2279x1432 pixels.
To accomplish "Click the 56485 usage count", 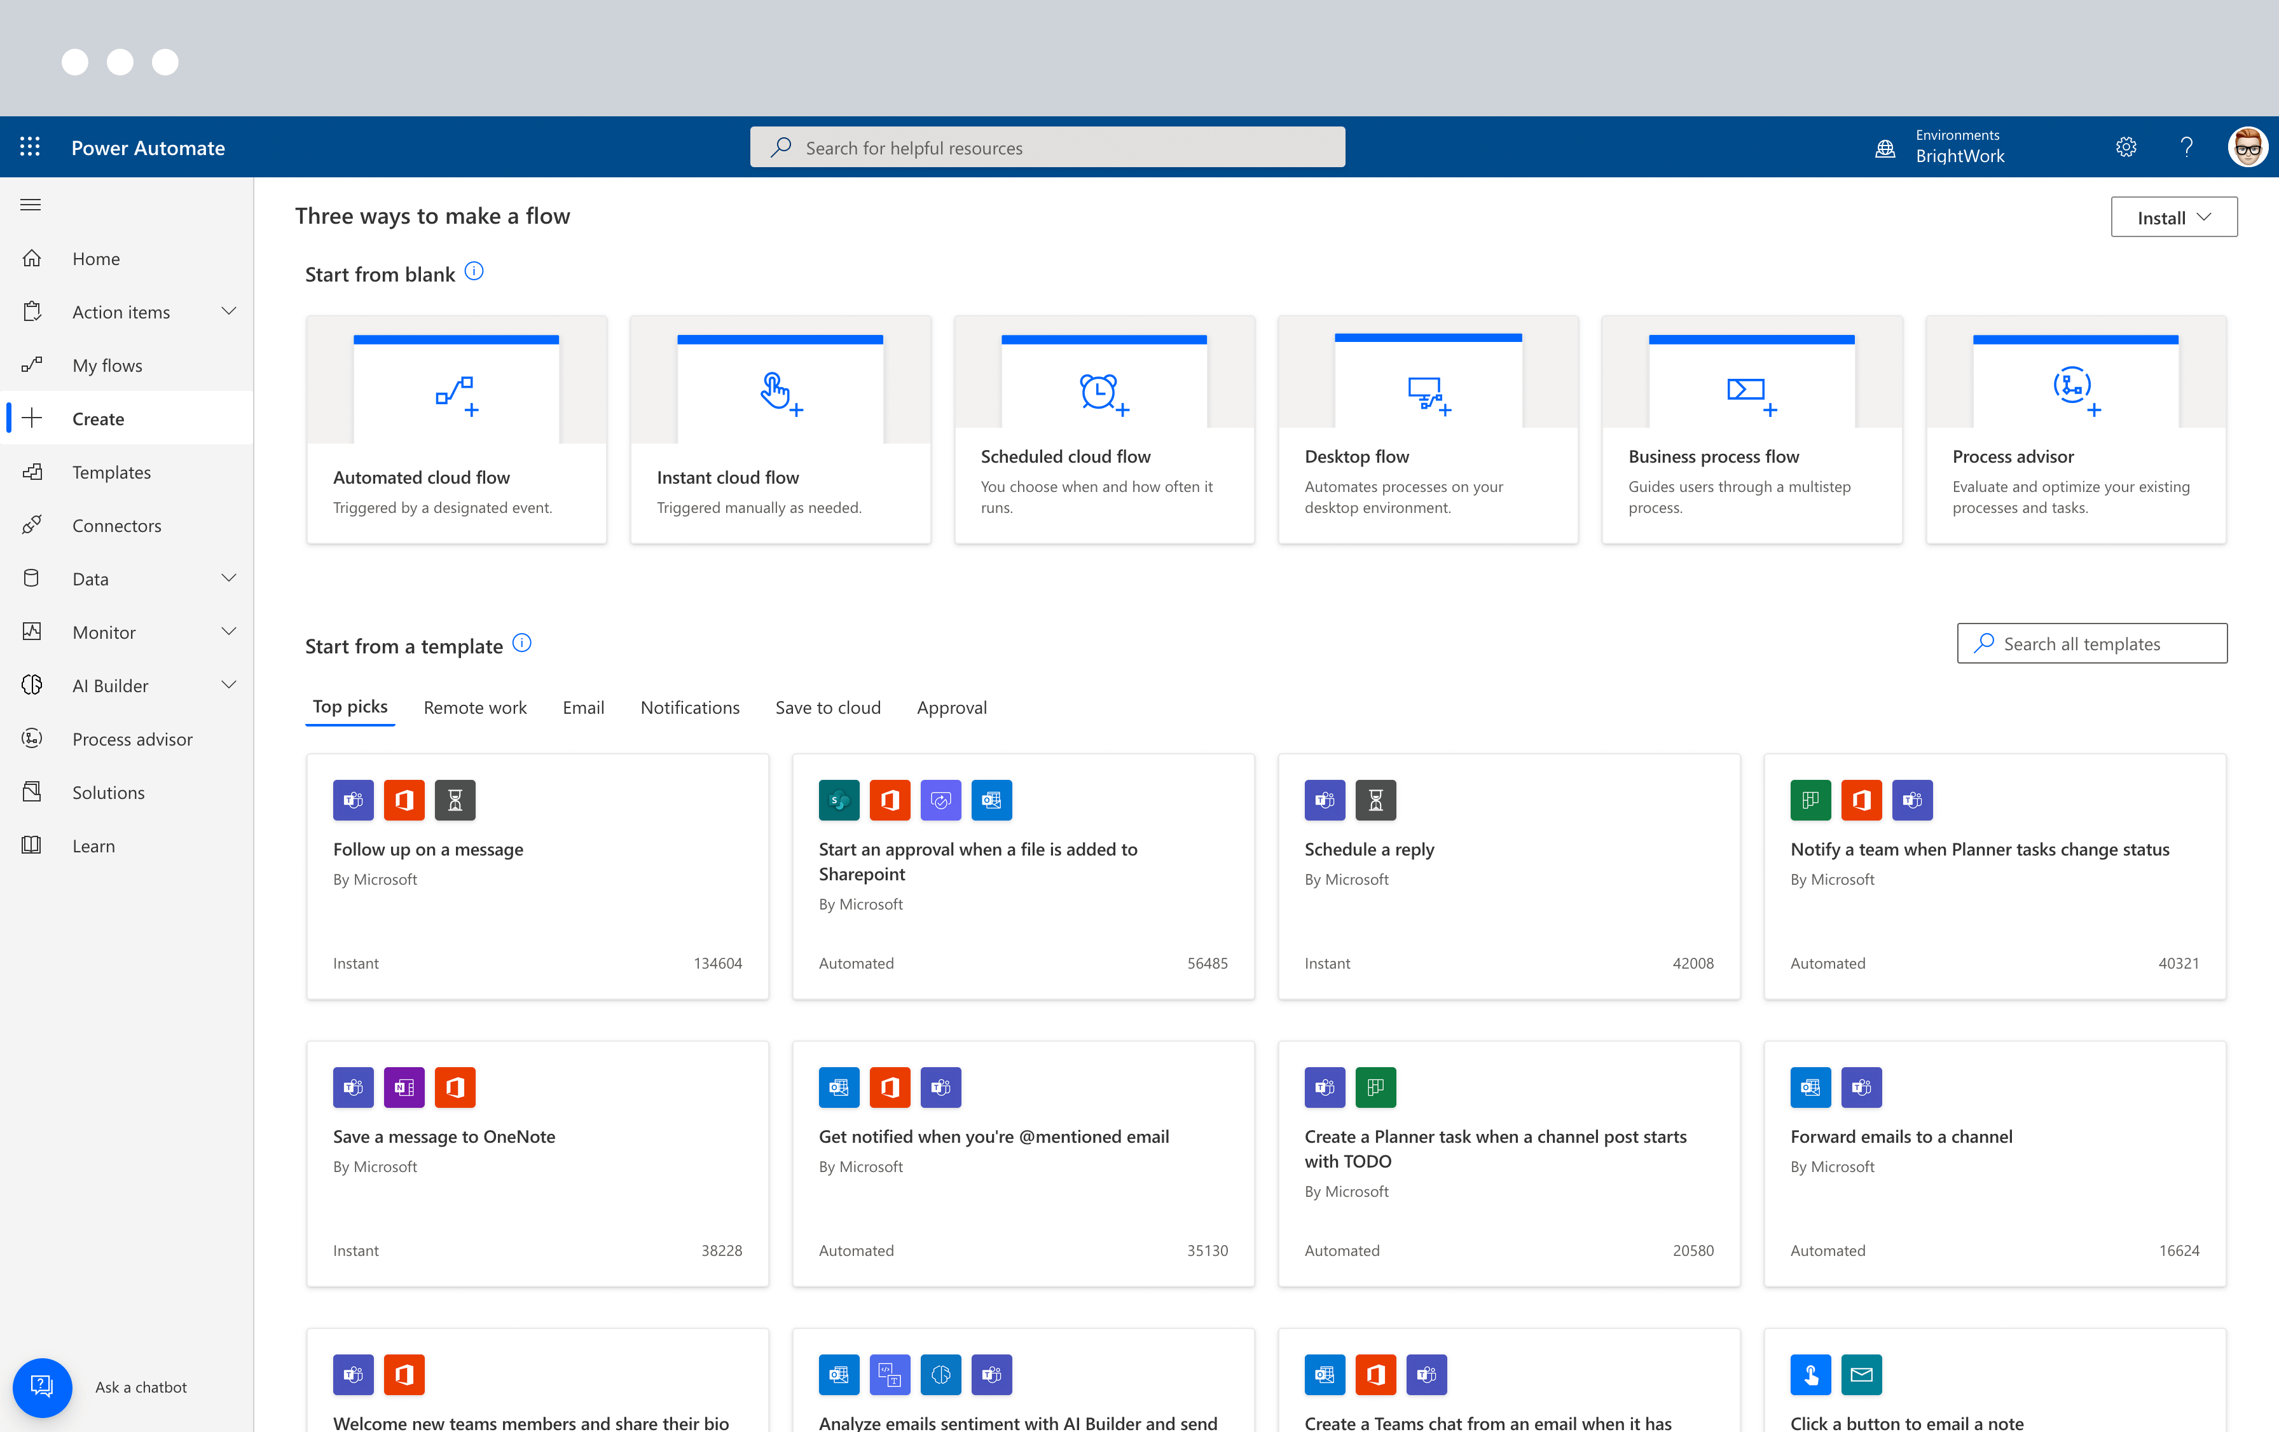I will tap(1208, 963).
